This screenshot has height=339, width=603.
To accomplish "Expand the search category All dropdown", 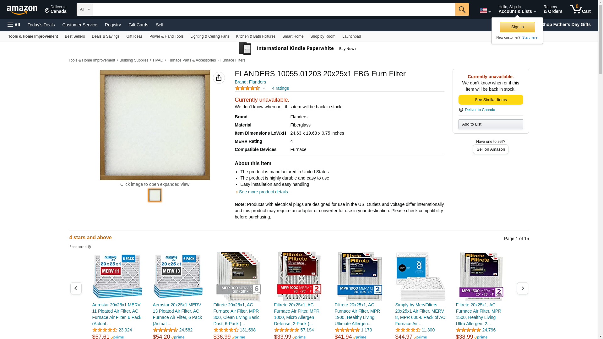I will (x=85, y=9).
